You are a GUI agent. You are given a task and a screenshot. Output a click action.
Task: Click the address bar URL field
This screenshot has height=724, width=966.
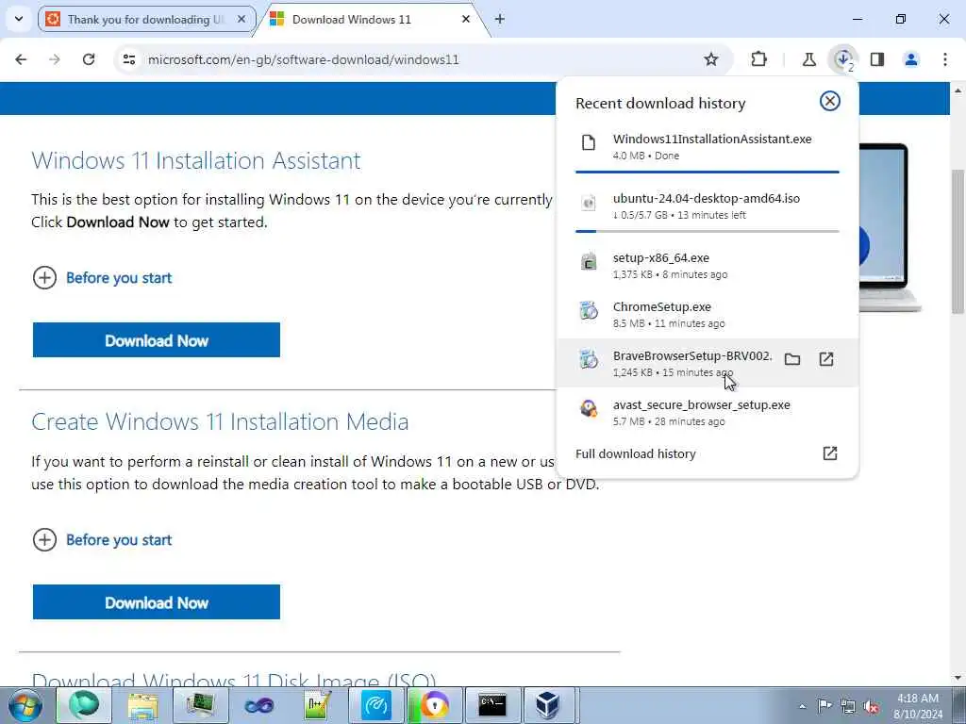[425, 59]
